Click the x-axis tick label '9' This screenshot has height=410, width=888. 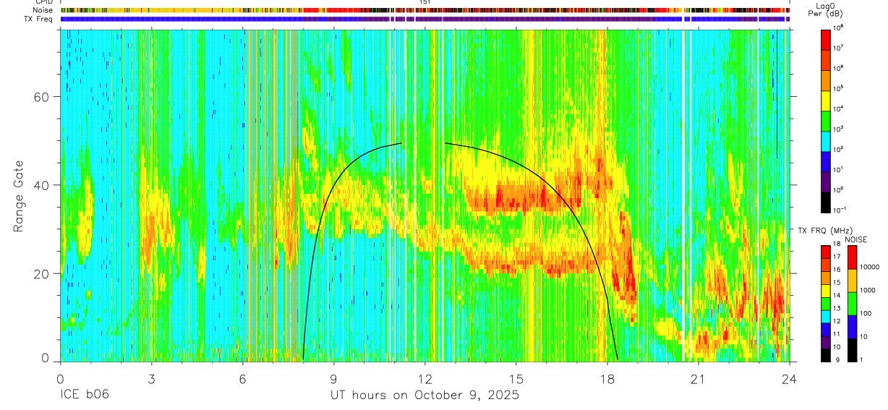(333, 378)
